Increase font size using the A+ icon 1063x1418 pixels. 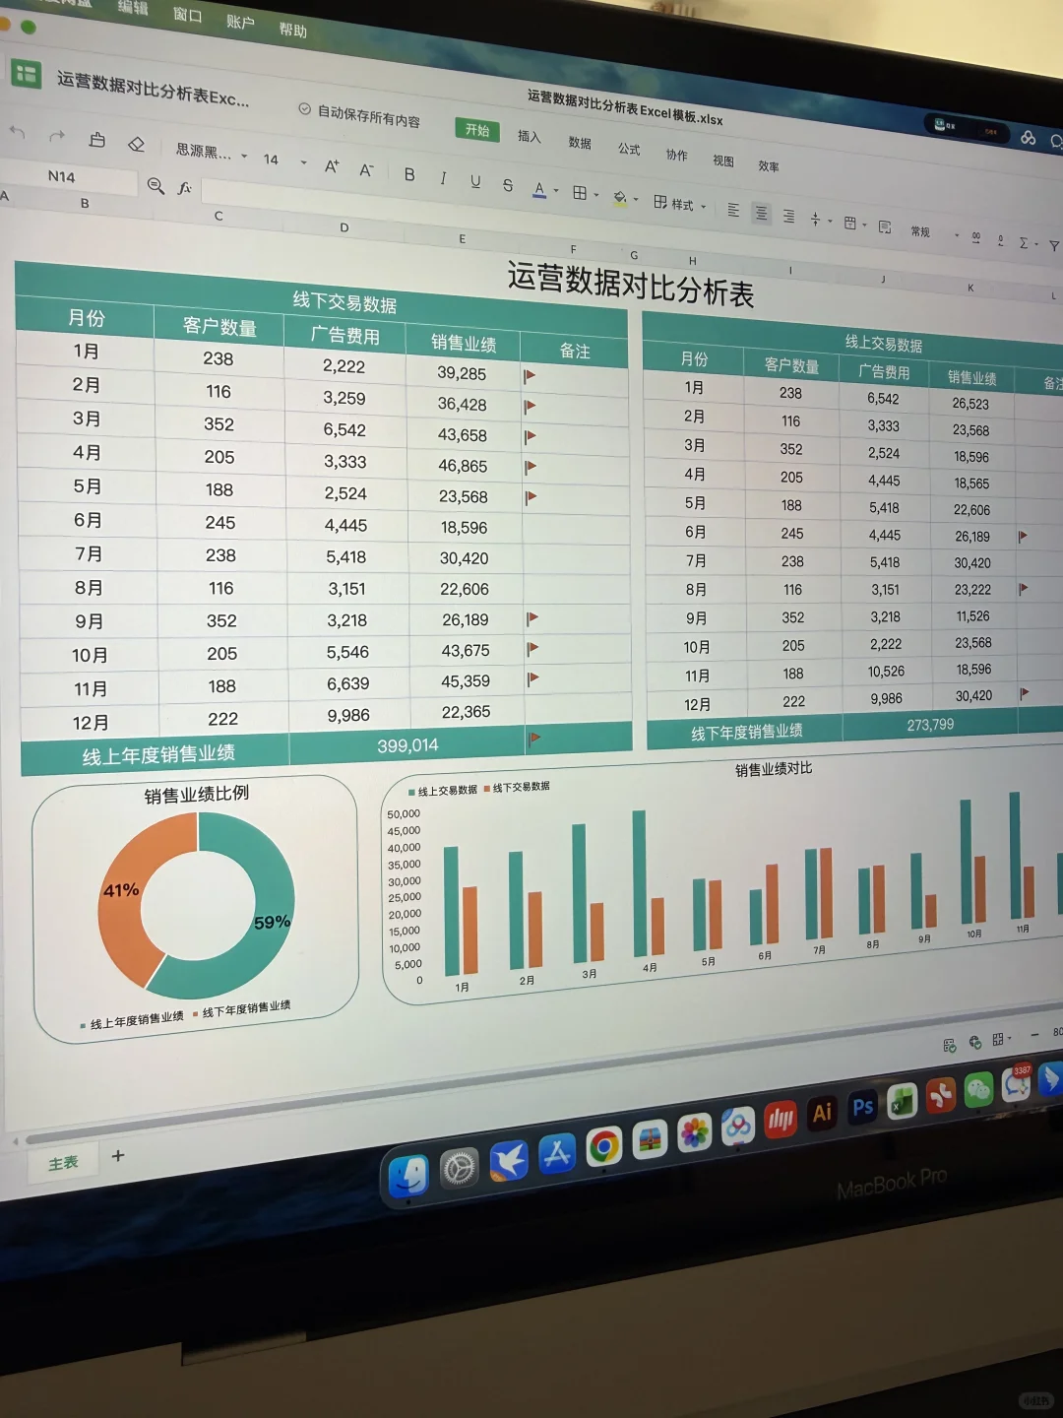[x=333, y=168]
